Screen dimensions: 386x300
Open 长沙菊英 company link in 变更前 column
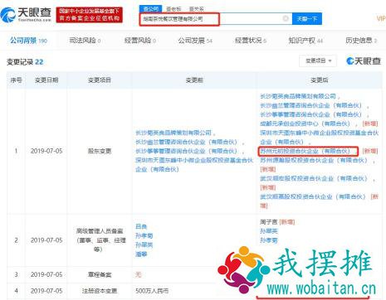click(x=173, y=133)
